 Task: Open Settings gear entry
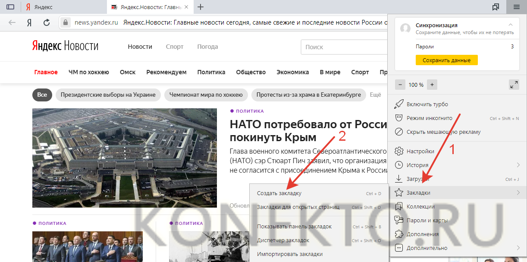coord(420,152)
